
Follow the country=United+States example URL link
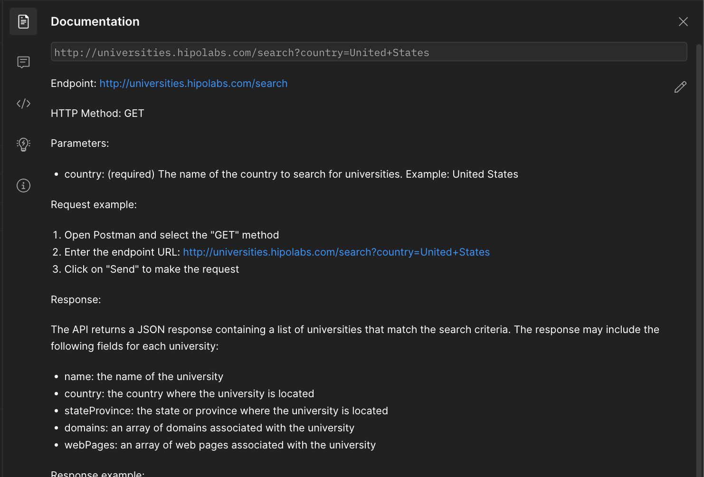coord(336,252)
